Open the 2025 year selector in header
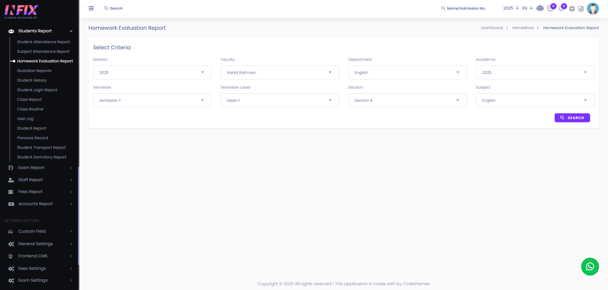This screenshot has height=290, width=608. click(511, 8)
